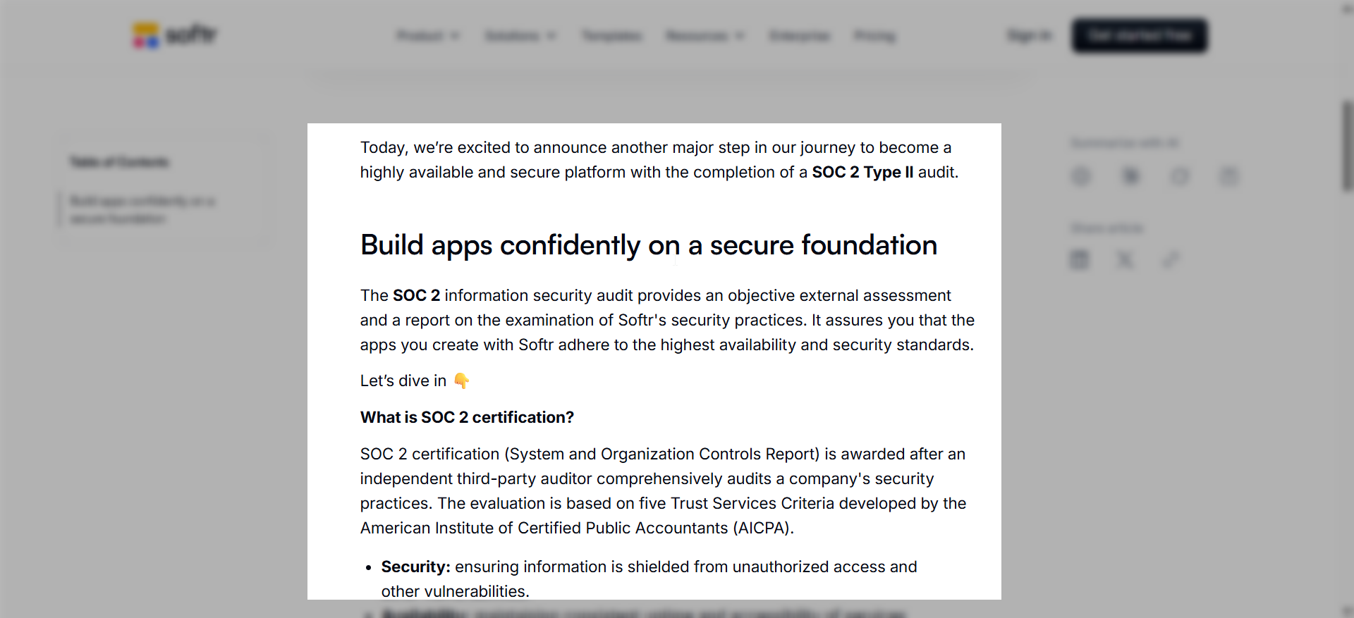Go to the Pricing page

click(874, 36)
